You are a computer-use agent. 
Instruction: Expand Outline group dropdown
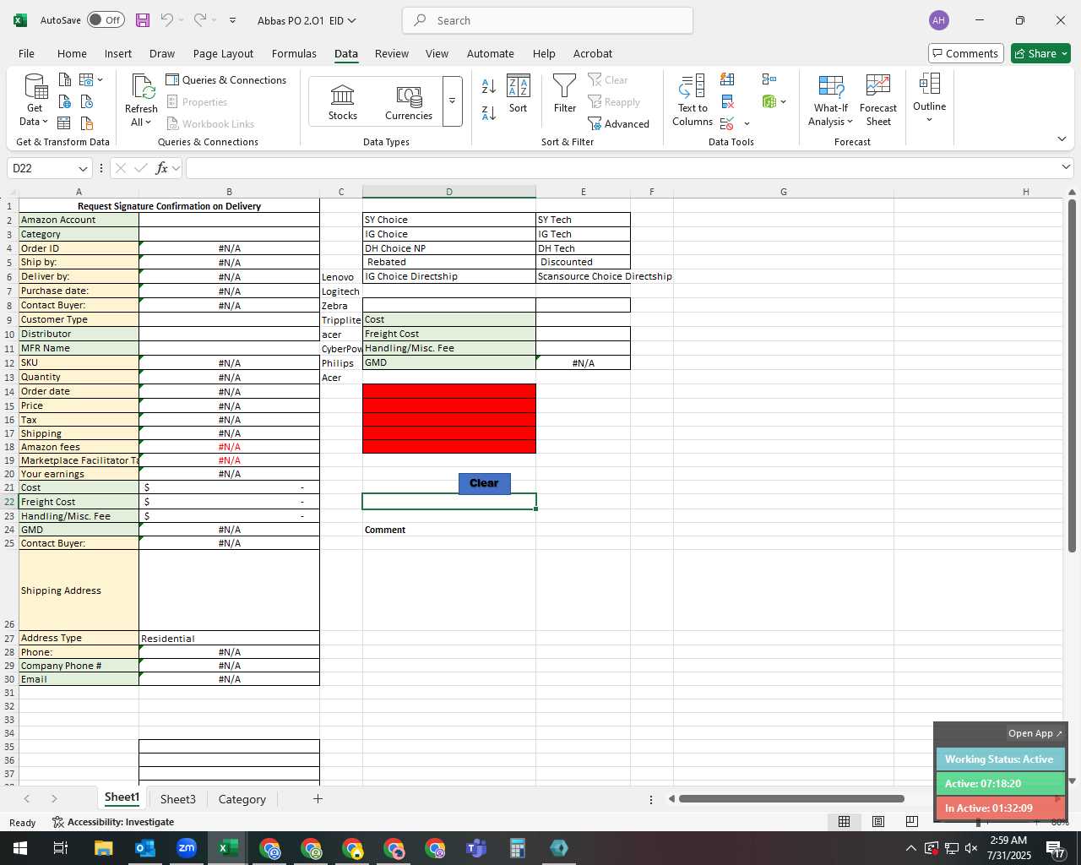pos(929,120)
